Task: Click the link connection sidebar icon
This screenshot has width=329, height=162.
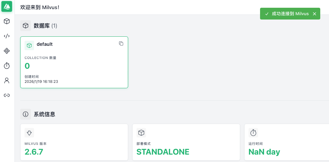Action: pos(7,95)
